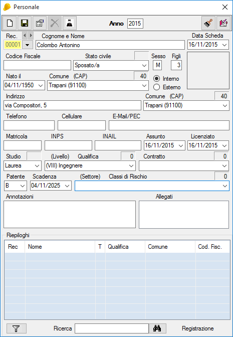Save record with floppy disk icon
The height and width of the screenshot is (337, 233).
pos(25,23)
